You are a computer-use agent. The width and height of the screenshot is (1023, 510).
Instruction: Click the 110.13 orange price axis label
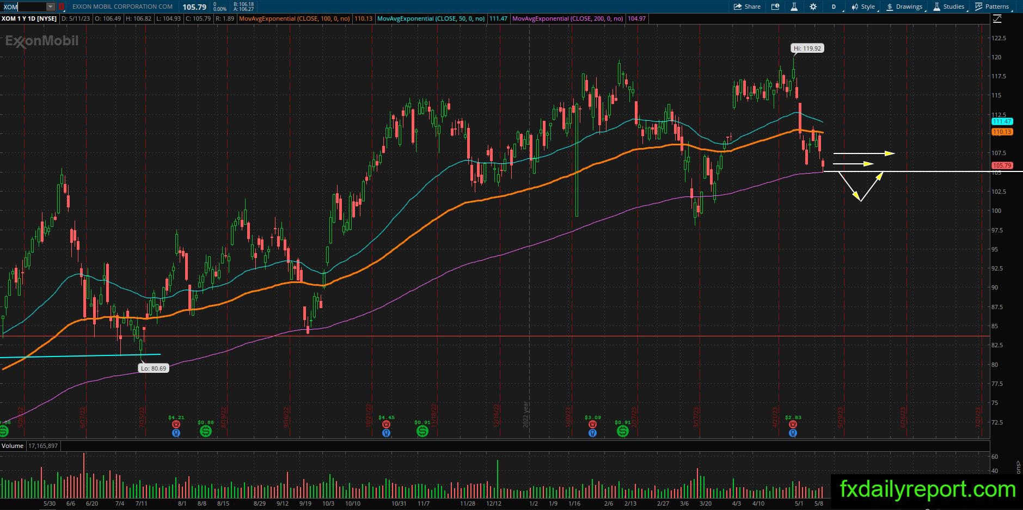click(1002, 132)
